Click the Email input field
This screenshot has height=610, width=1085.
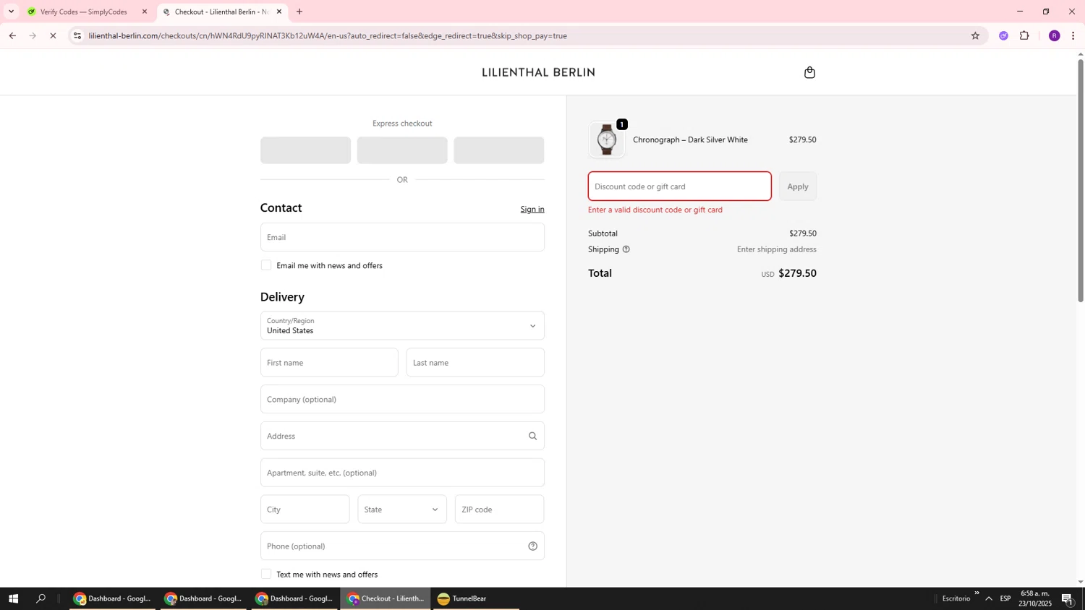coord(402,237)
